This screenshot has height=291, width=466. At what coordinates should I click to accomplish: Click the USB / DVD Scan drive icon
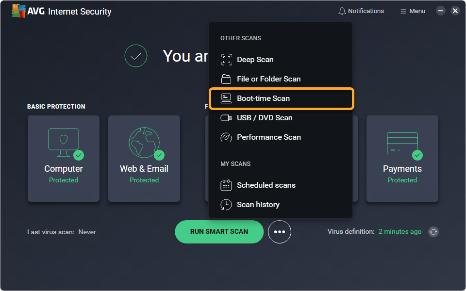click(226, 118)
